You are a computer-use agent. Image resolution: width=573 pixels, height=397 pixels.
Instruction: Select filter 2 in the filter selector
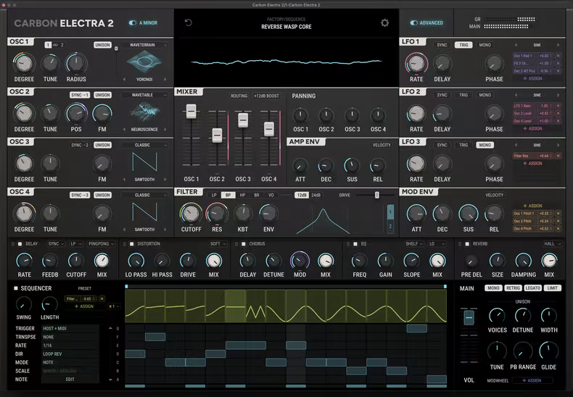390,226
